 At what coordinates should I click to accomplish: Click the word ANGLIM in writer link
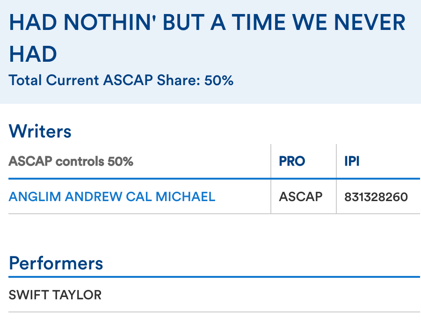[35, 196]
